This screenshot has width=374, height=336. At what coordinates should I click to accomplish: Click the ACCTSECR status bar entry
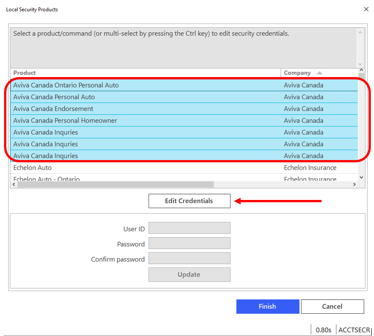[x=354, y=330]
